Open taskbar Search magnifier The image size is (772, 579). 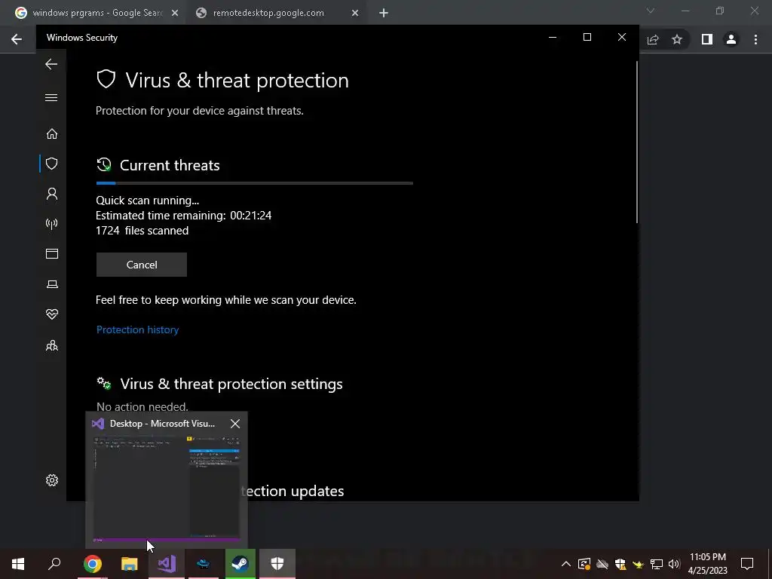(54, 564)
